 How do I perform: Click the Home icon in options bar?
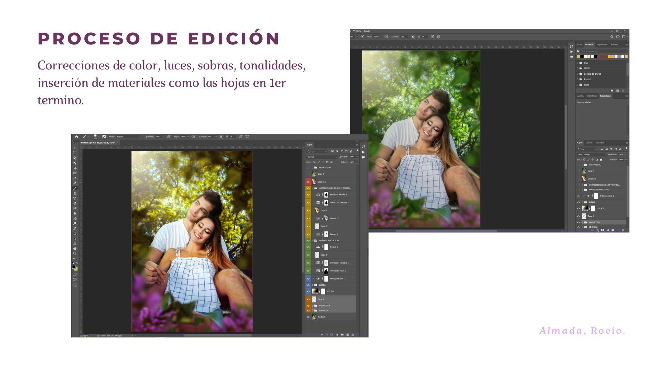tap(76, 137)
